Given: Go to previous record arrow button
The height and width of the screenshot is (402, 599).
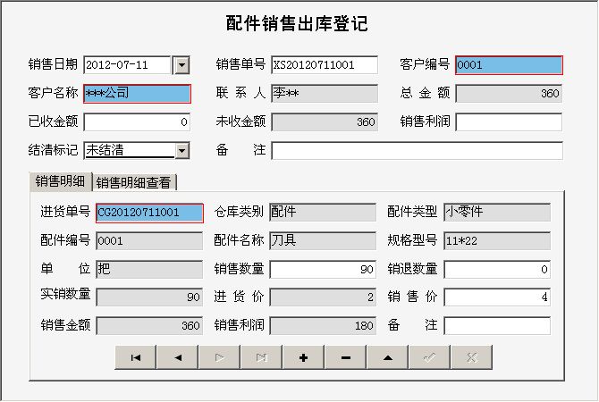Looking at the screenshot, I should [x=178, y=357].
